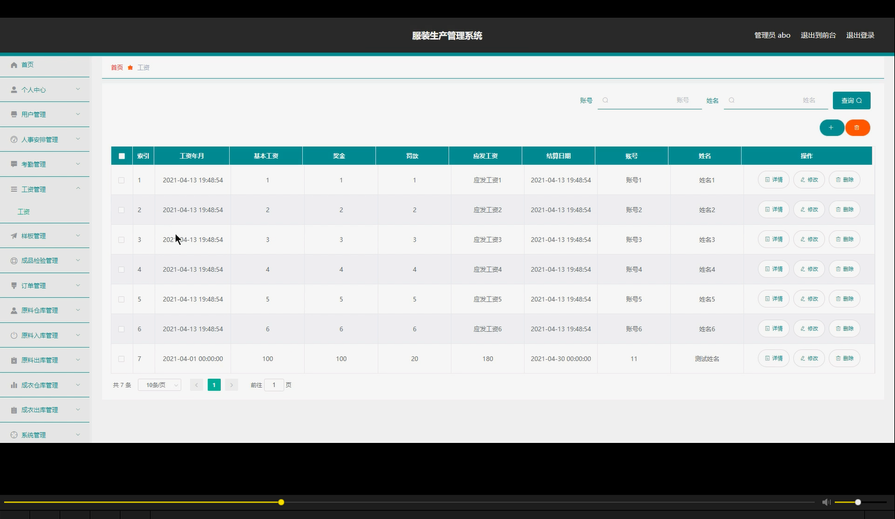Click the icon next to 原料仓库管理

click(x=14, y=310)
